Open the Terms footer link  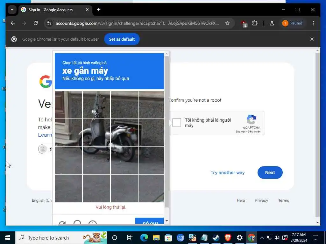tap(283, 200)
